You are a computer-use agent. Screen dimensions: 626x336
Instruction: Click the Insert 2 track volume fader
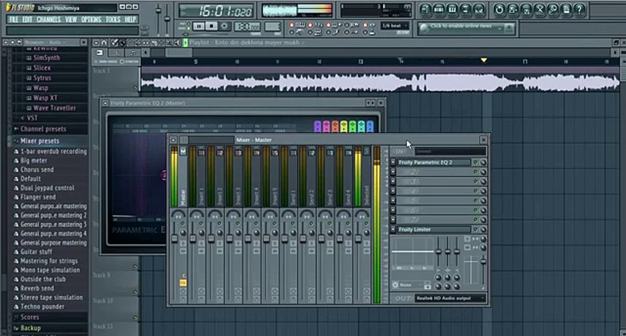point(211,238)
